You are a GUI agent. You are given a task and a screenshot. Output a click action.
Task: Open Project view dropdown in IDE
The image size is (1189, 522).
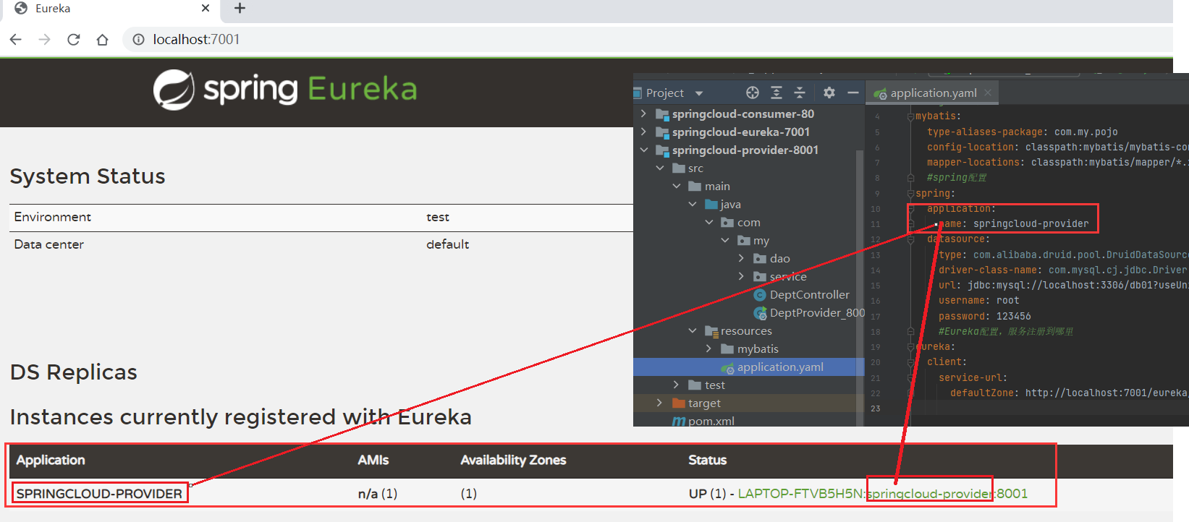tap(699, 93)
